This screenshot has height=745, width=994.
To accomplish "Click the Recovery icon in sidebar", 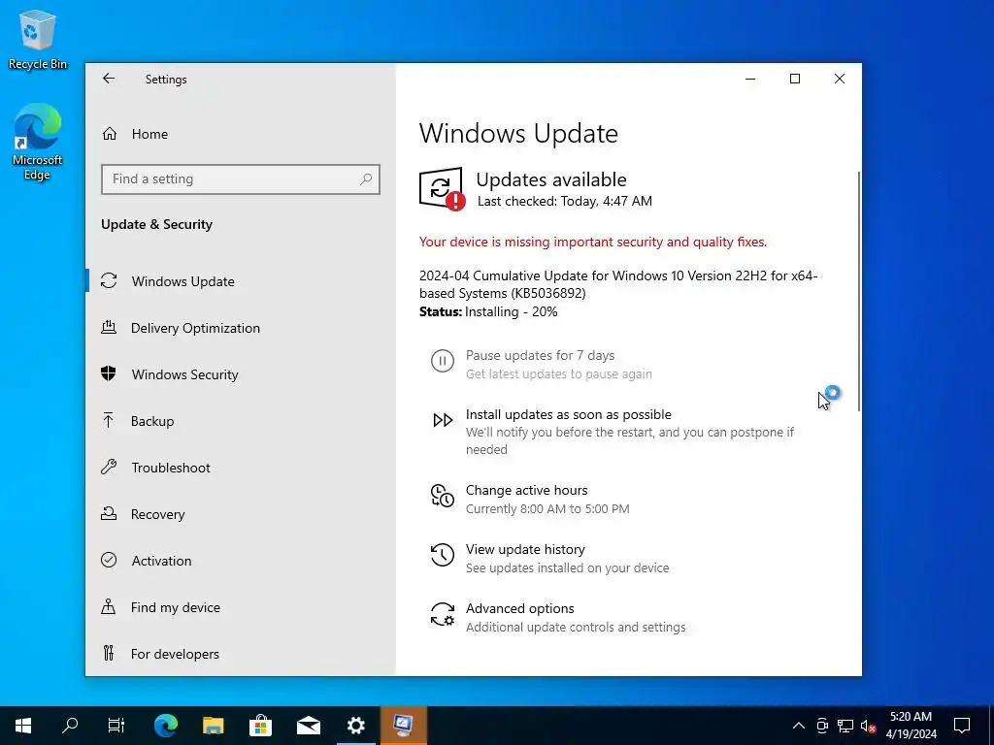I will point(109,513).
